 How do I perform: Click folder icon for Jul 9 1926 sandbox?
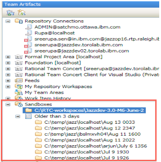point(38,158)
